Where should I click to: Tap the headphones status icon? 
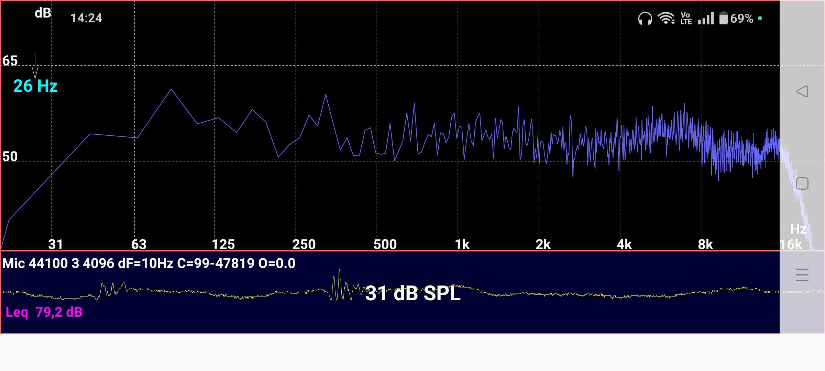[645, 18]
